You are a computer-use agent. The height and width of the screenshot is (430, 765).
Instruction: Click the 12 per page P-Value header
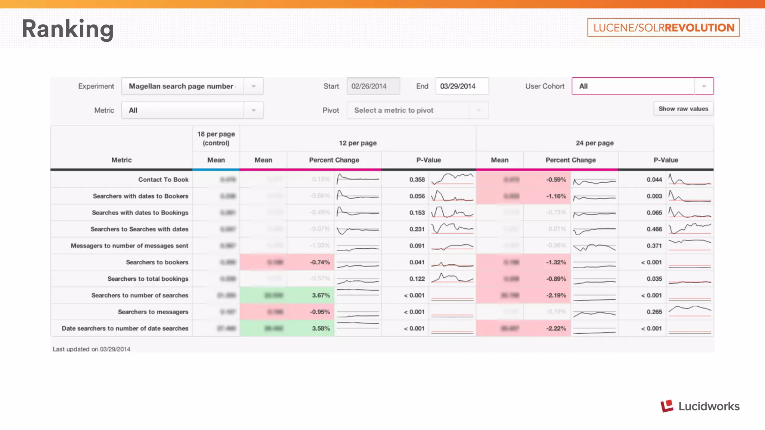click(428, 160)
